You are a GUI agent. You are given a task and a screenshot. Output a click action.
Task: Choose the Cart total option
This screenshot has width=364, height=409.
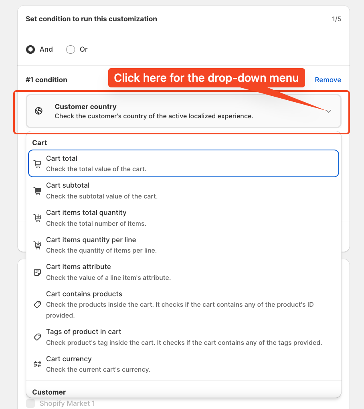(x=184, y=164)
